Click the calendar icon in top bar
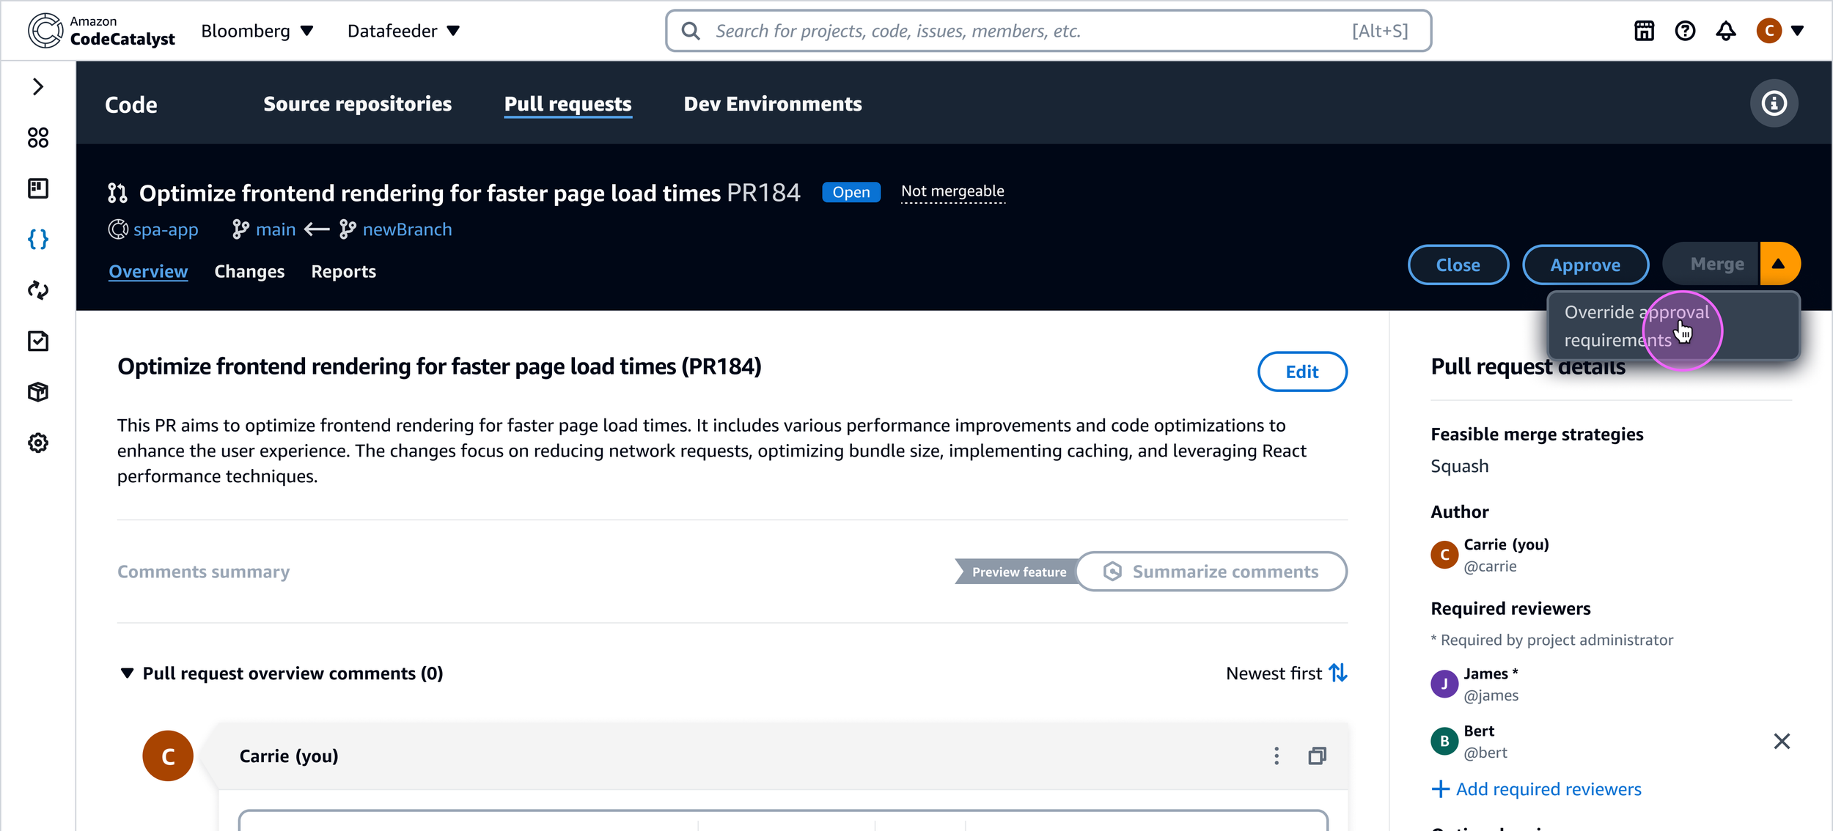The height and width of the screenshot is (831, 1833). point(1644,31)
